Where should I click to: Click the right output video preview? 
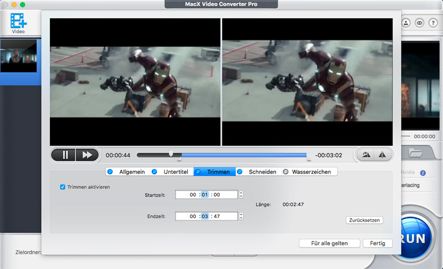[x=307, y=82]
